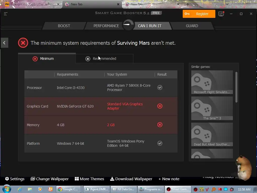Switch to Google Chrome taskbar button

click(x=69, y=189)
